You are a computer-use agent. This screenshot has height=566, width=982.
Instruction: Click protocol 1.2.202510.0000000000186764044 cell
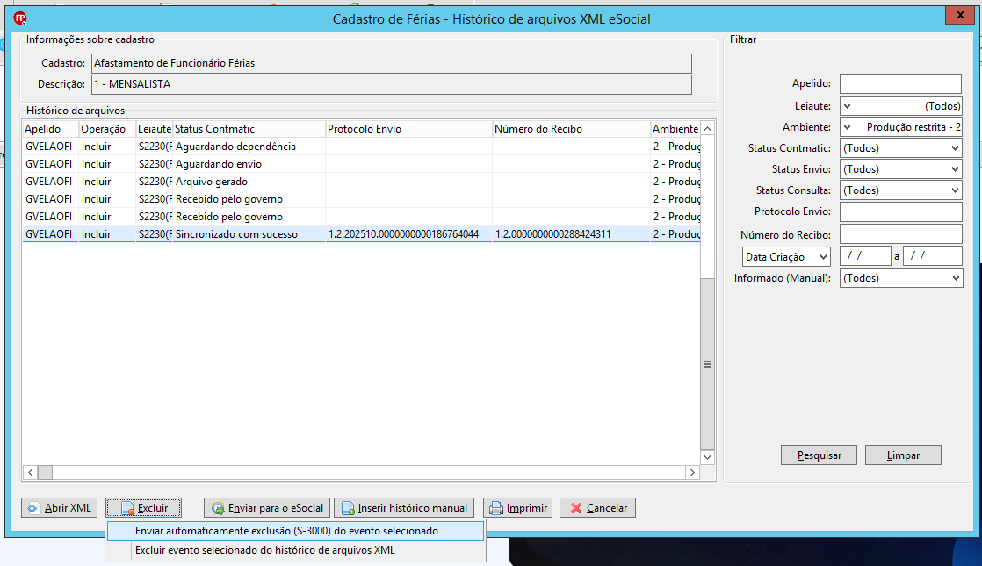pos(409,234)
